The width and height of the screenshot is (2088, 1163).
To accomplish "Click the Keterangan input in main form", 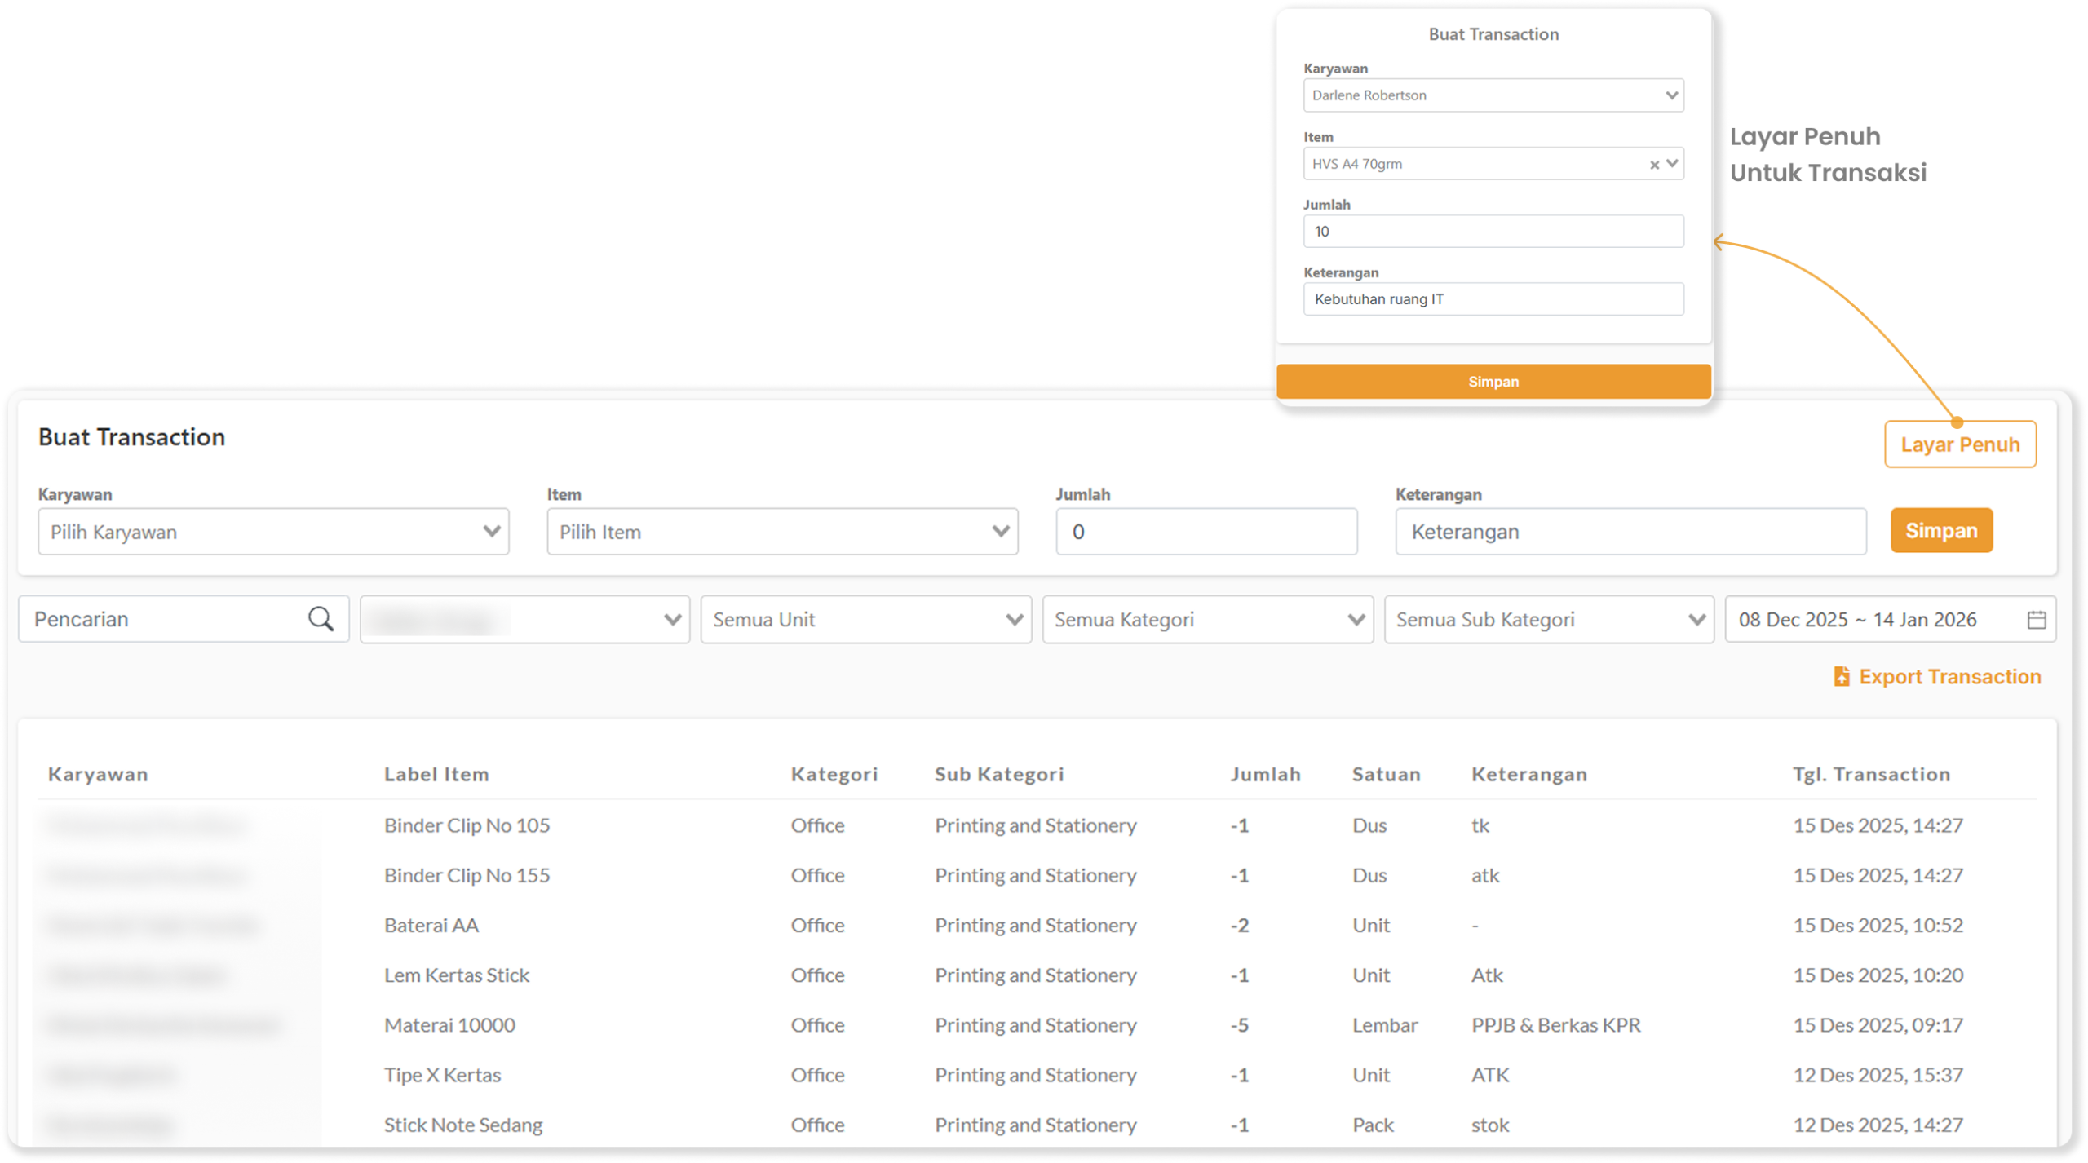I will click(x=1630, y=532).
